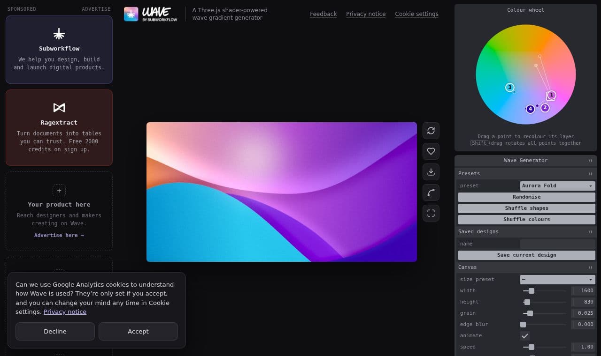This screenshot has width=601, height=356.
Task: Click the Randomise button
Action: 527,197
